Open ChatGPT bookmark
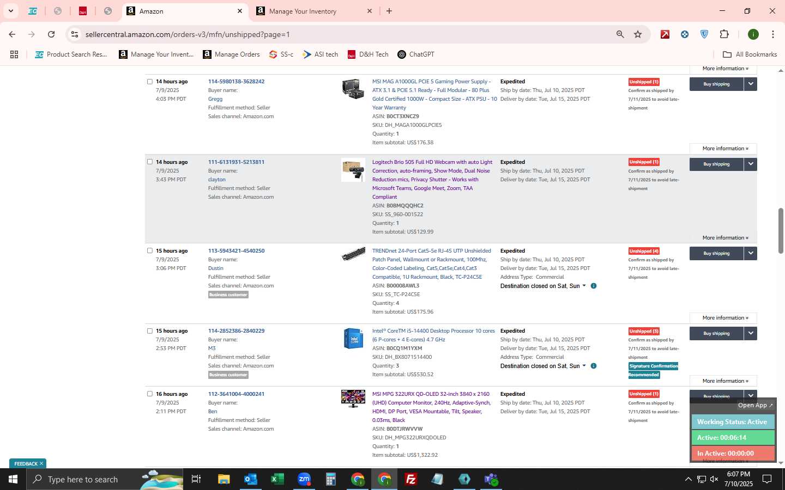 coord(416,54)
